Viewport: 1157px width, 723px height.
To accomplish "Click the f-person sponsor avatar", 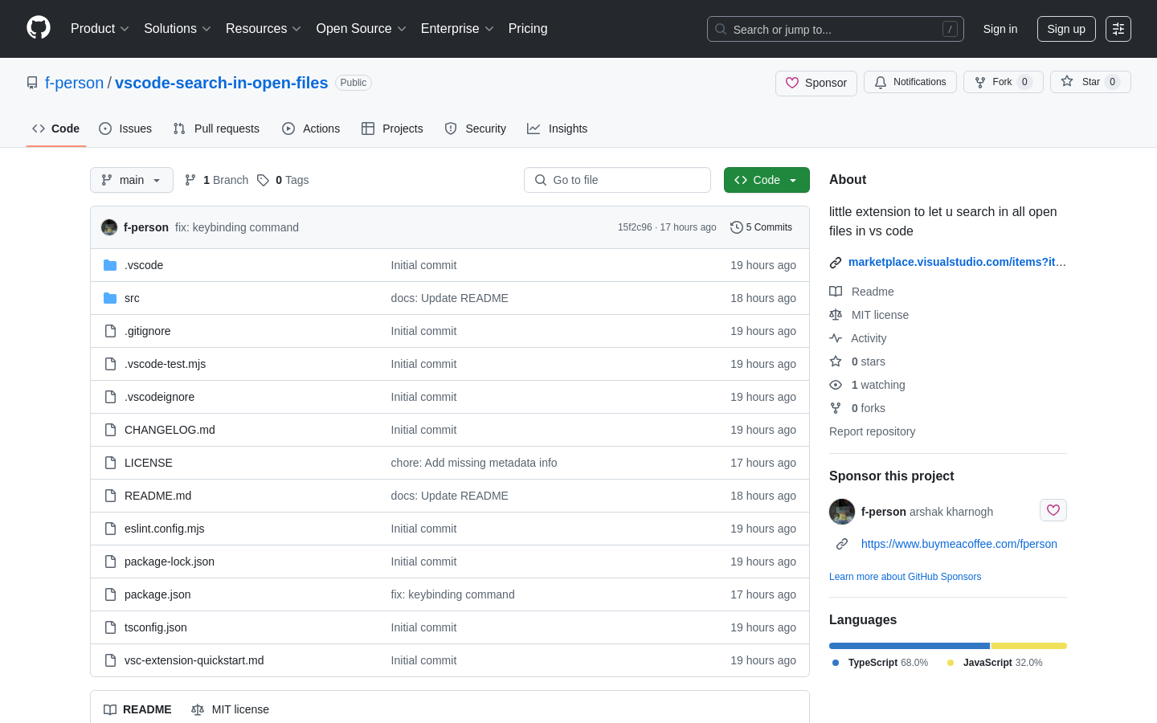I will 842,512.
